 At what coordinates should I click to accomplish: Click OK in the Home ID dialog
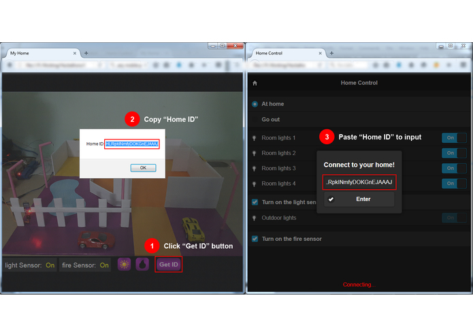pos(144,168)
